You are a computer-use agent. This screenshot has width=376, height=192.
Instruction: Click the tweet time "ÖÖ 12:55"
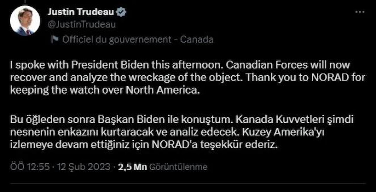(x=30, y=167)
